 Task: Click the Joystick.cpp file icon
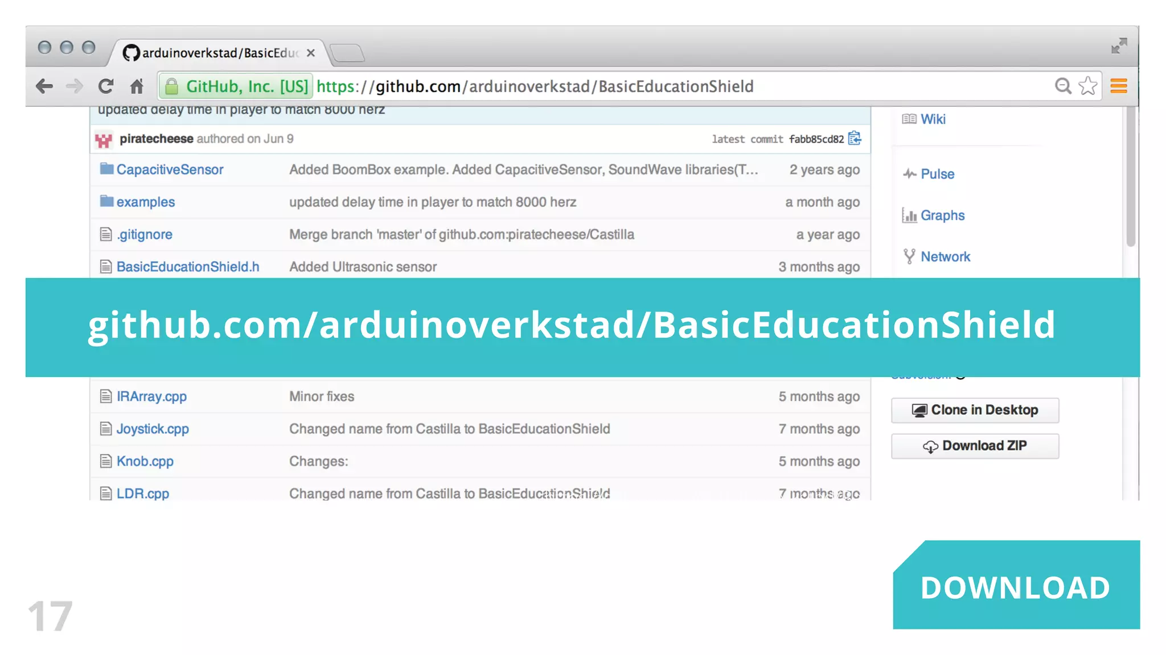pyautogui.click(x=106, y=428)
